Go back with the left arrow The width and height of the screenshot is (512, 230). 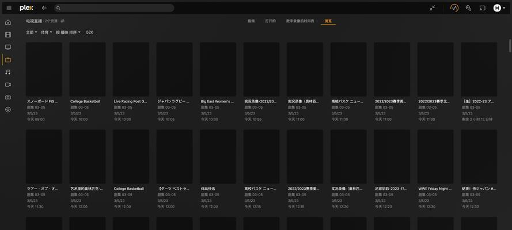44,8
